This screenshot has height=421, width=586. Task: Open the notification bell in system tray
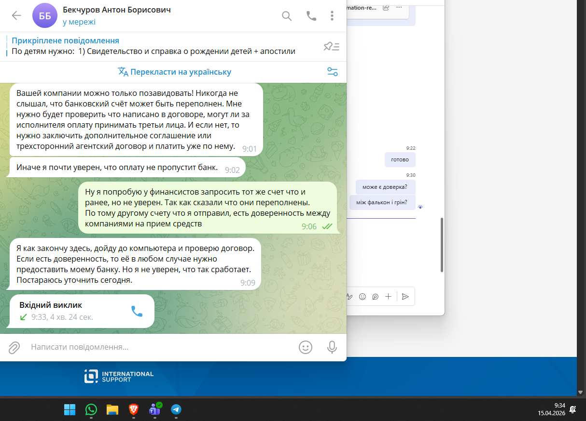pos(572,409)
